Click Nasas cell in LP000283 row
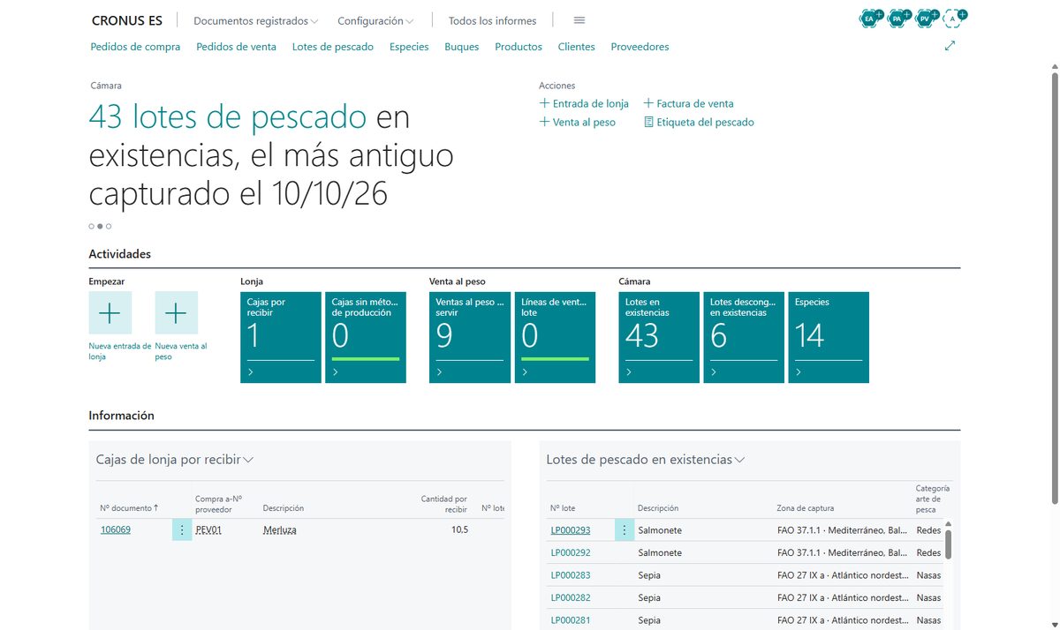This screenshot has width=1060, height=630. [929, 575]
